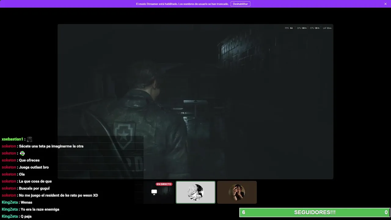
Task: Click the main Resident Evil stream video
Action: (x=195, y=101)
